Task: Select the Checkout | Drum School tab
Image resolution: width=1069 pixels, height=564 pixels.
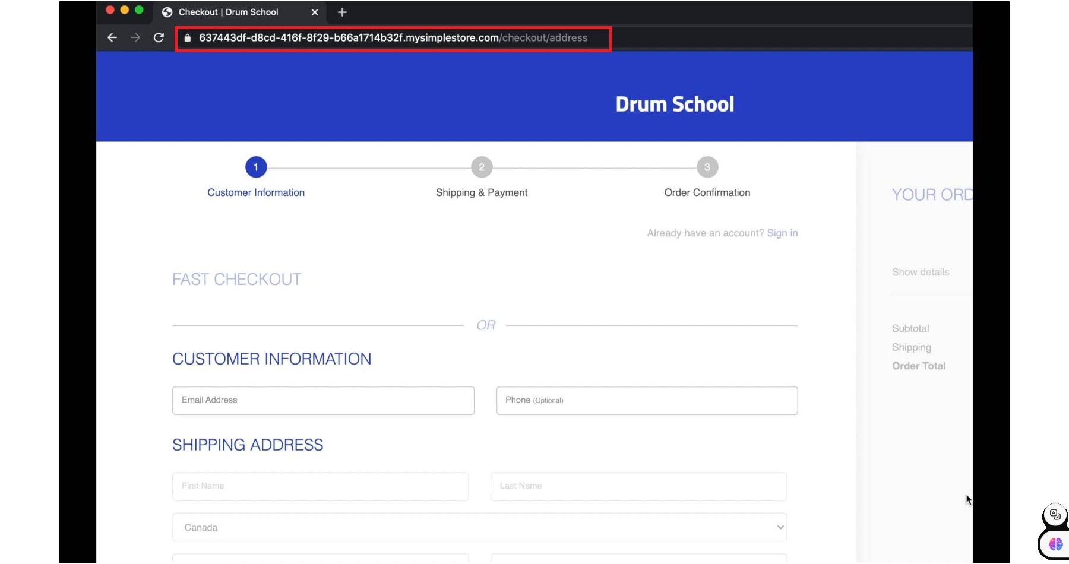Action: click(x=229, y=12)
